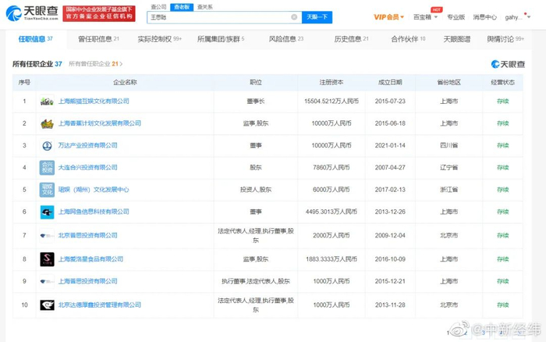Open the 北京达德厚鑫 company logo
The height and width of the screenshot is (342, 546).
tap(47, 305)
